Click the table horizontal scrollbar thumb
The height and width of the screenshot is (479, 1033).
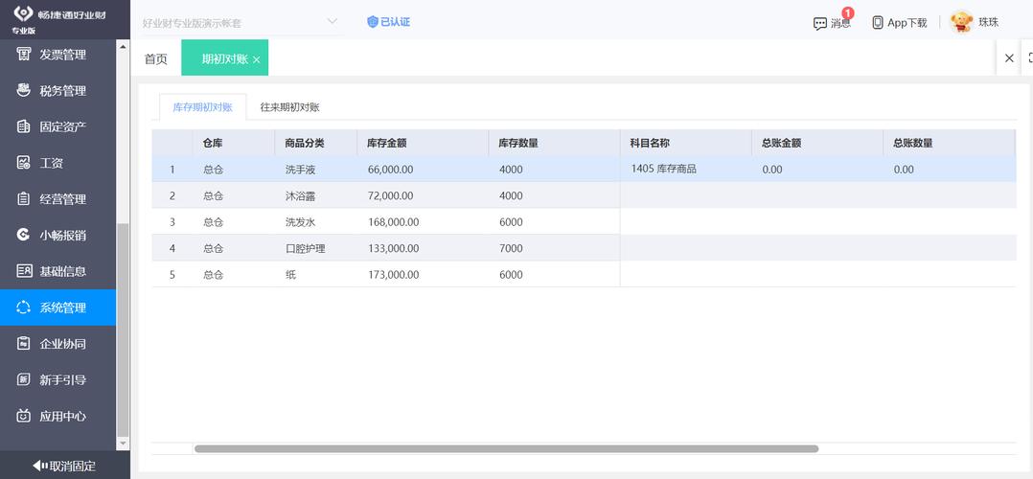(506, 448)
